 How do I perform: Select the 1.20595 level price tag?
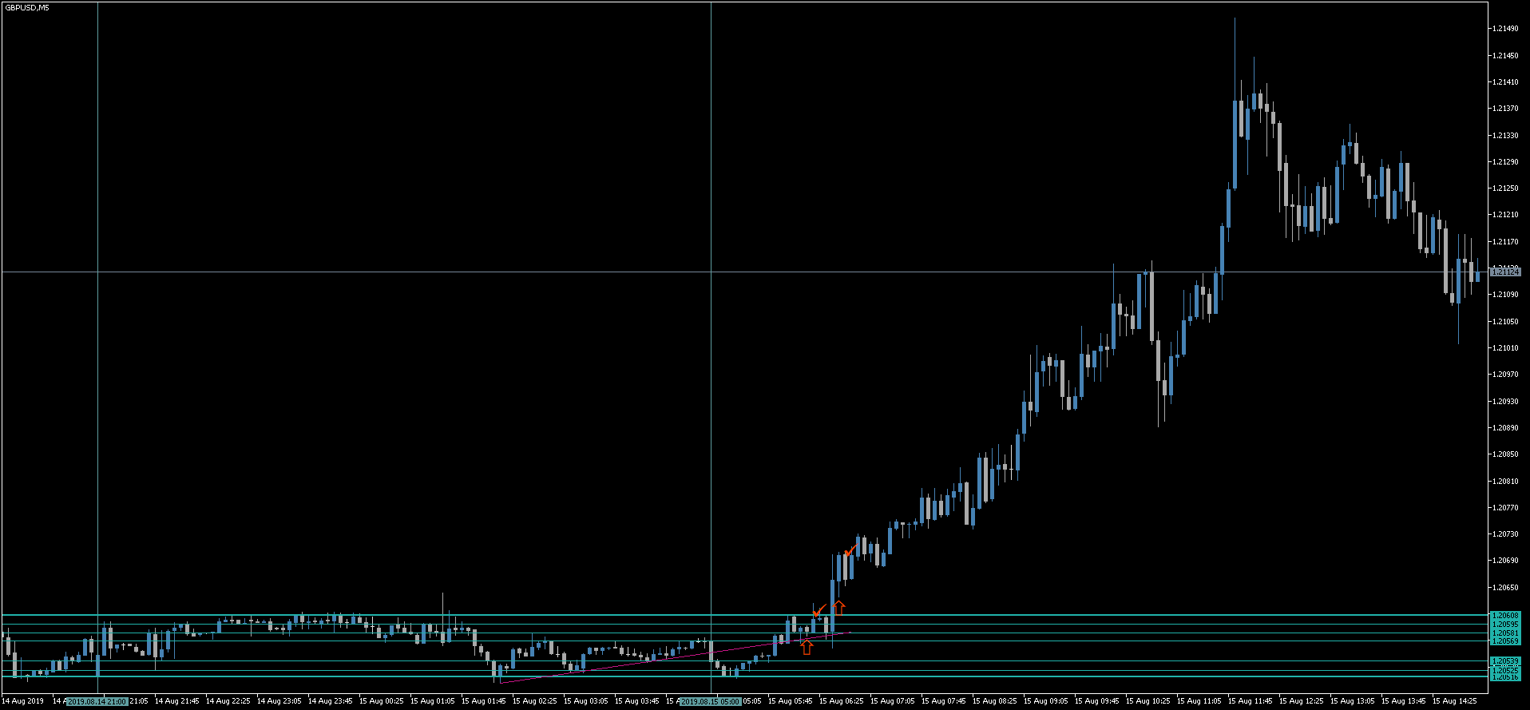pos(1505,625)
